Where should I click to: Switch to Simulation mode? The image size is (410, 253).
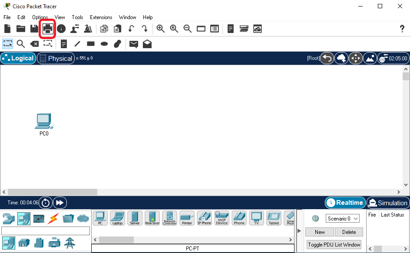click(x=388, y=203)
